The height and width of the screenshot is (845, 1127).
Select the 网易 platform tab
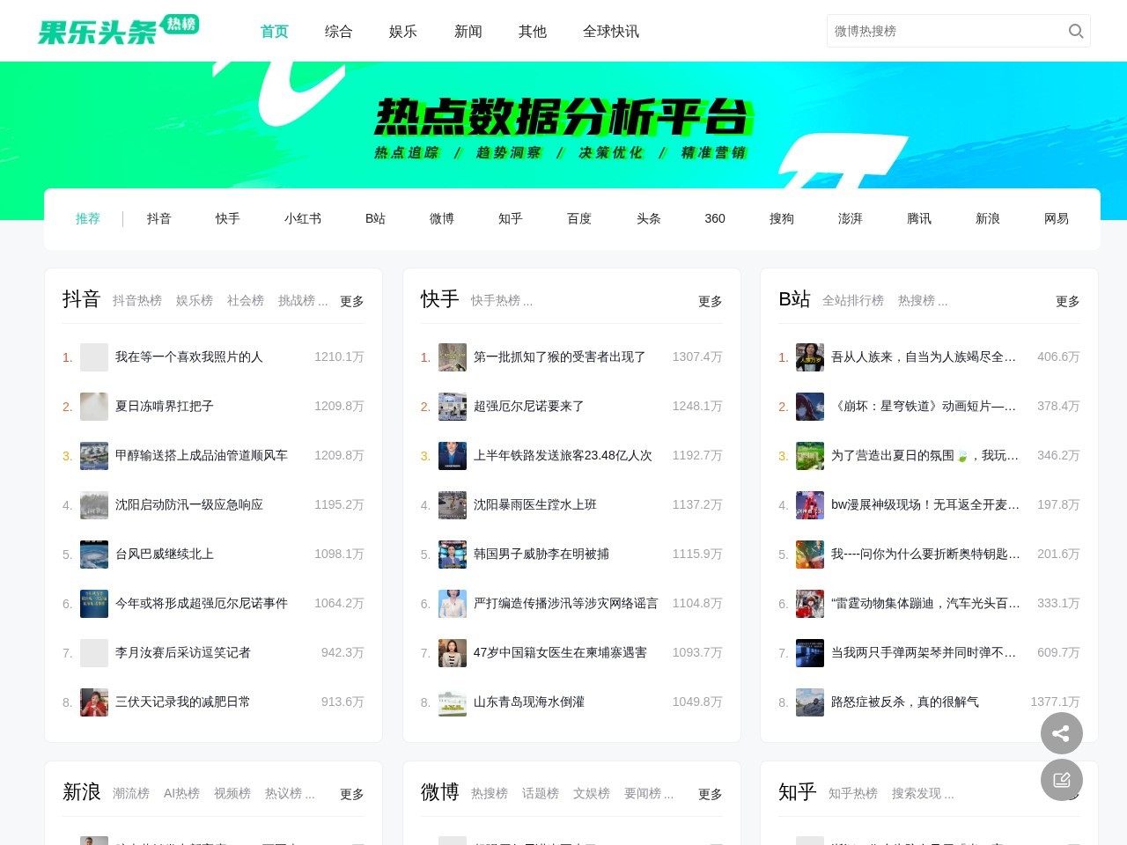1057,218
